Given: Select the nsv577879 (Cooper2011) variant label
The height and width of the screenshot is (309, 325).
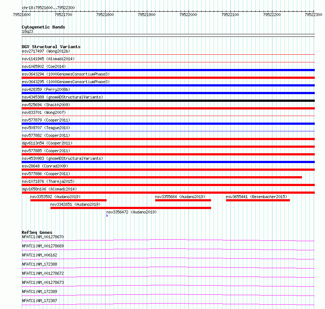Looking at the screenshot, I should point(46,120).
